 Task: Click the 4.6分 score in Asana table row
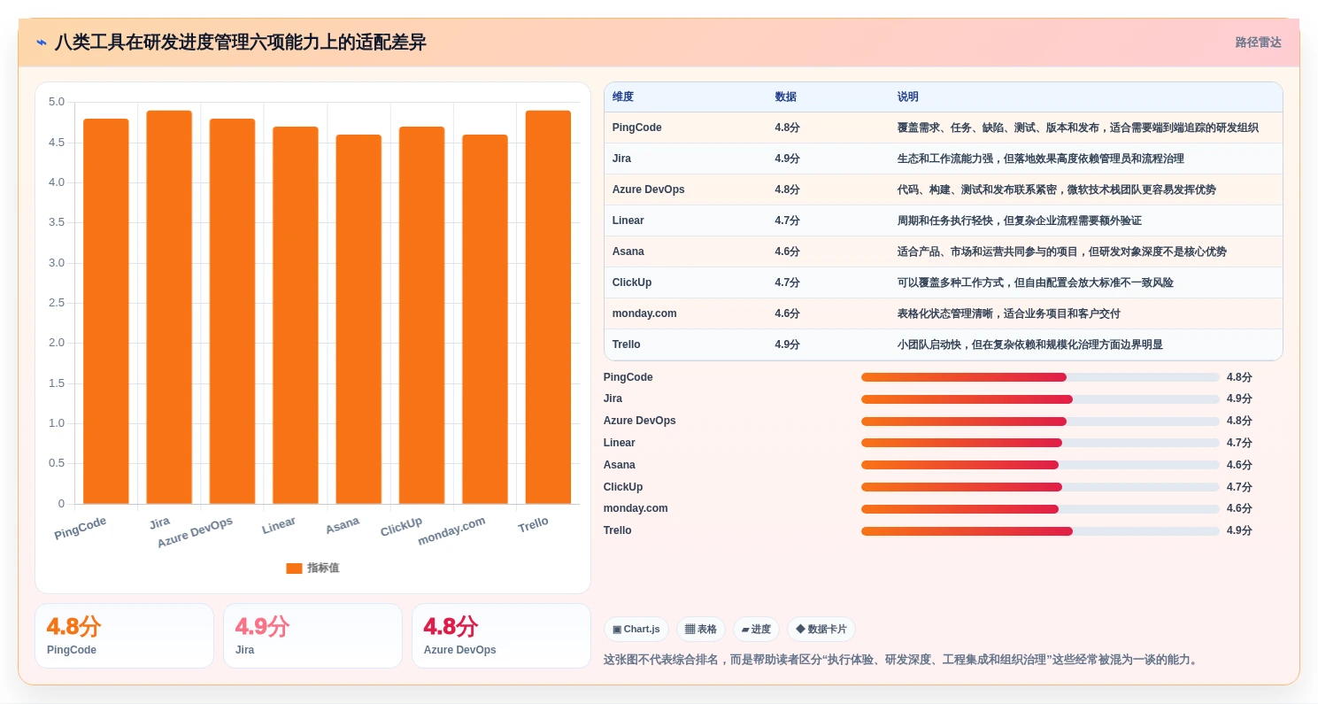[787, 251]
